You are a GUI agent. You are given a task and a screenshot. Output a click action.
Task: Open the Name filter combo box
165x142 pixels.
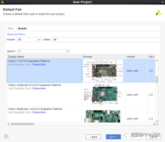pos(105,40)
